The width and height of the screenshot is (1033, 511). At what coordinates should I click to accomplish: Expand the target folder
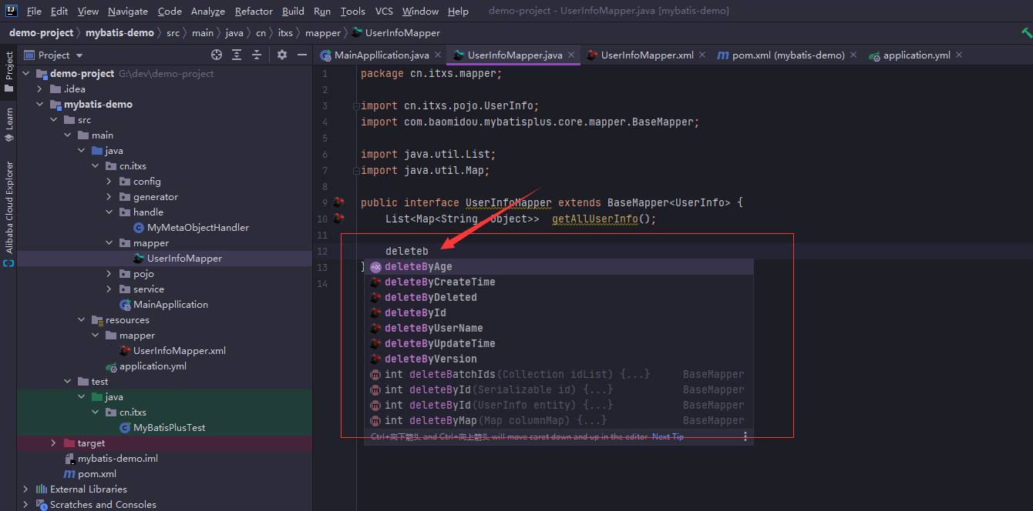click(53, 443)
